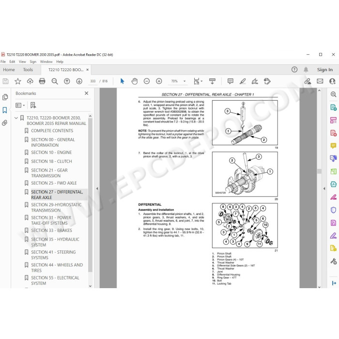Open the View menu

(x=22, y=62)
